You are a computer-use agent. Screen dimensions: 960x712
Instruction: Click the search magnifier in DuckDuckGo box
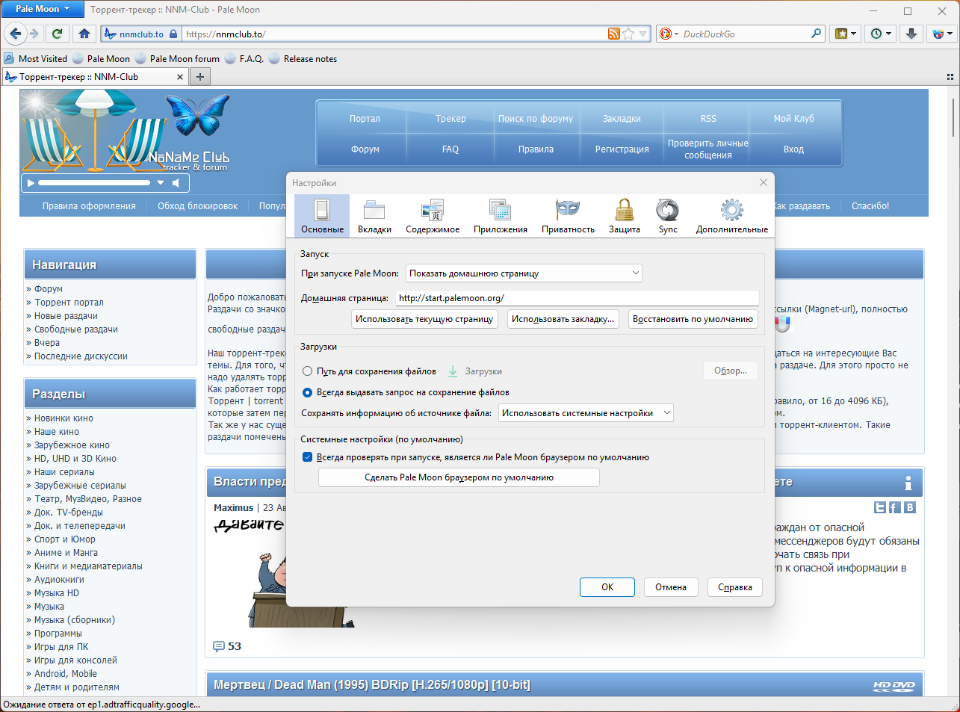(x=816, y=34)
